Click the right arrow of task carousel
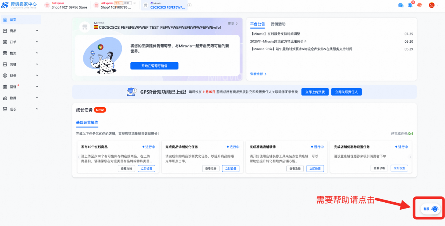This screenshot has height=226, width=445. click(410, 157)
